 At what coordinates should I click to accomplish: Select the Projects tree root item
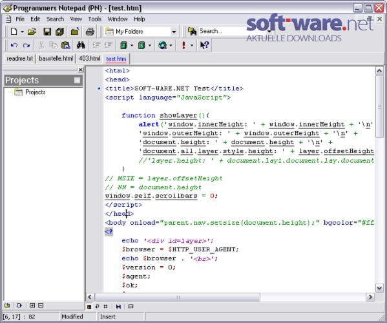click(36, 92)
